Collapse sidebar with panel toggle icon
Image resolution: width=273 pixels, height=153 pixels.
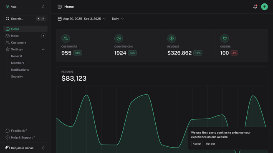[x=60, y=7]
